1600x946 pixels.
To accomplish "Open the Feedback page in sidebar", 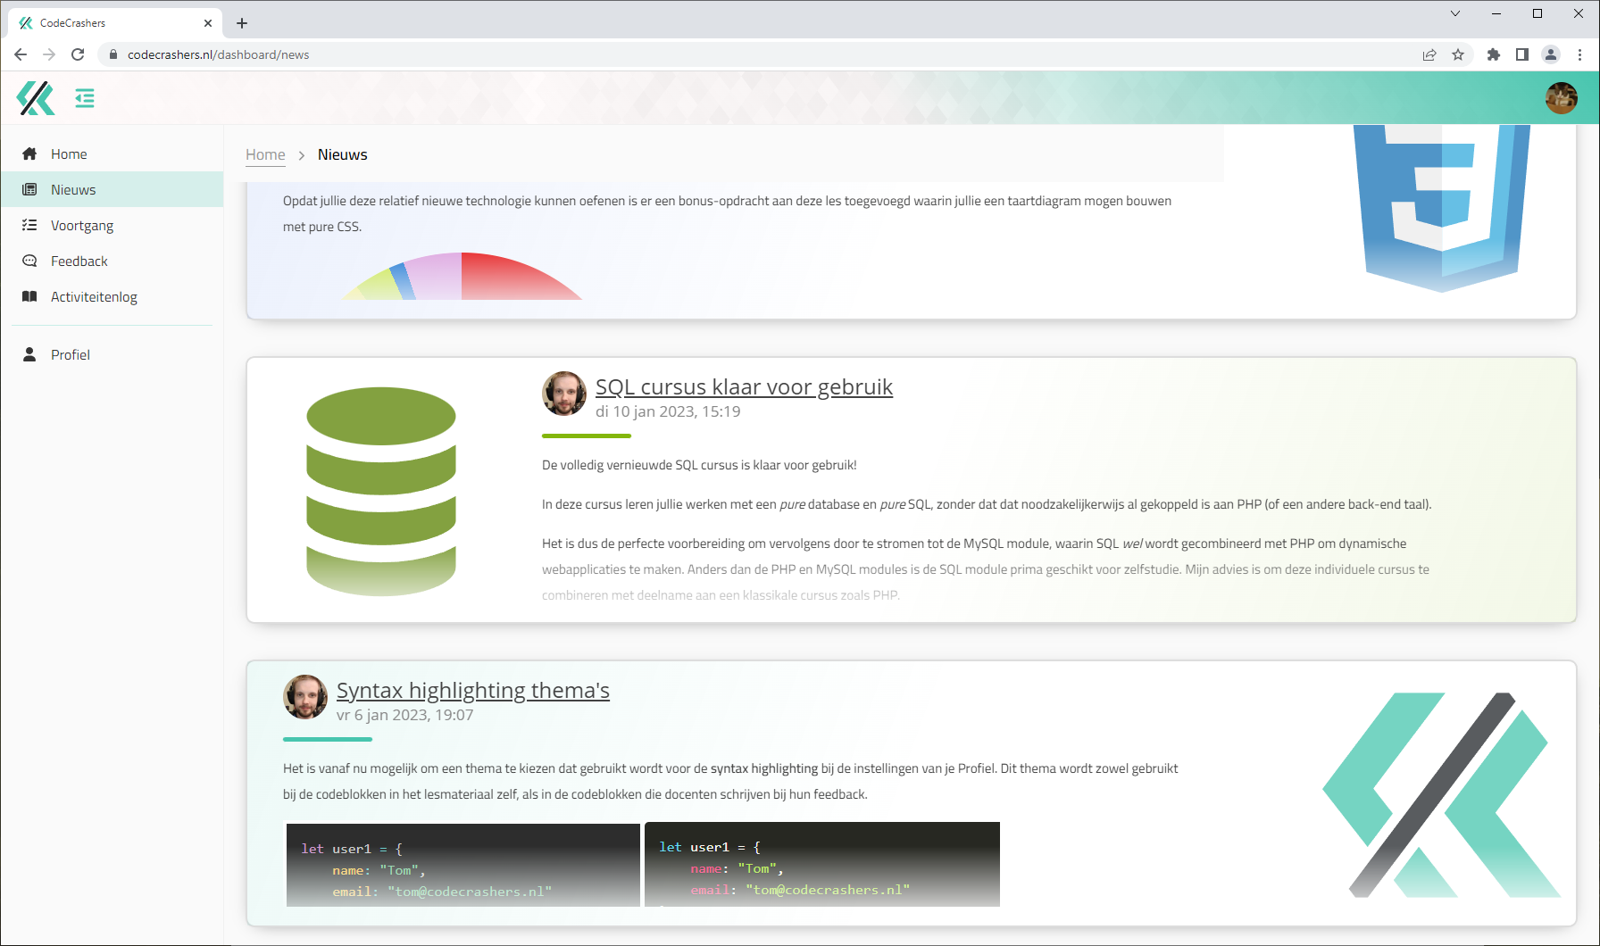I will (79, 261).
